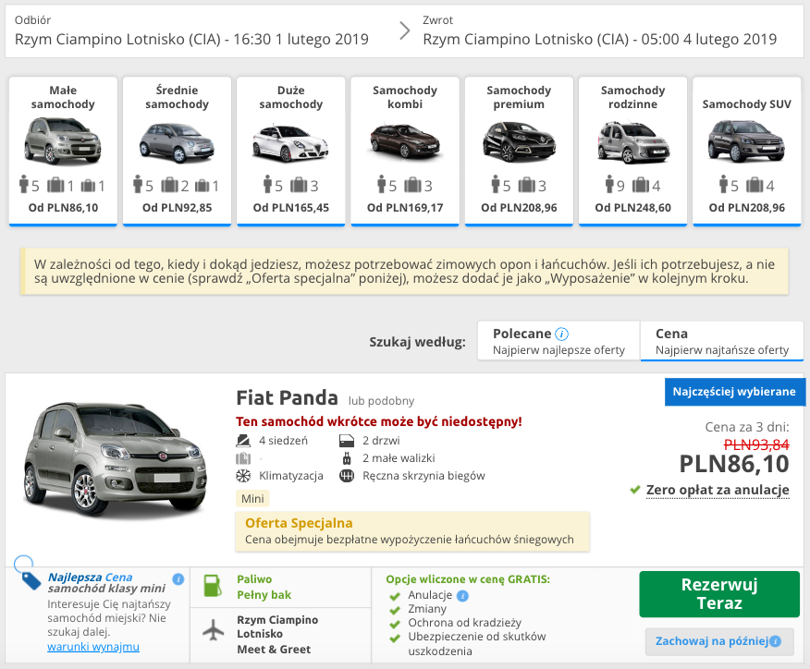
Task: Click the airplane icon near Rzym Ciampino
Action: pos(214,630)
